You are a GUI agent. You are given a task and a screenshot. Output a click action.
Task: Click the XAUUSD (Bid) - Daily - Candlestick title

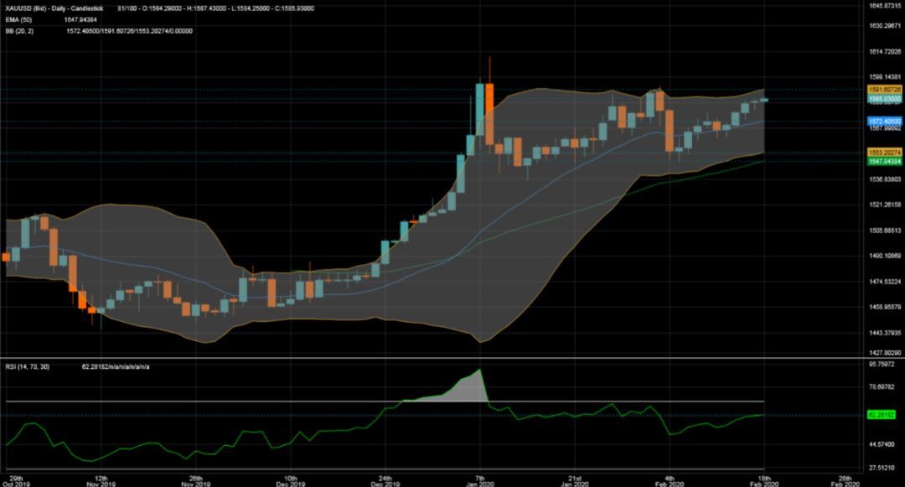[54, 8]
